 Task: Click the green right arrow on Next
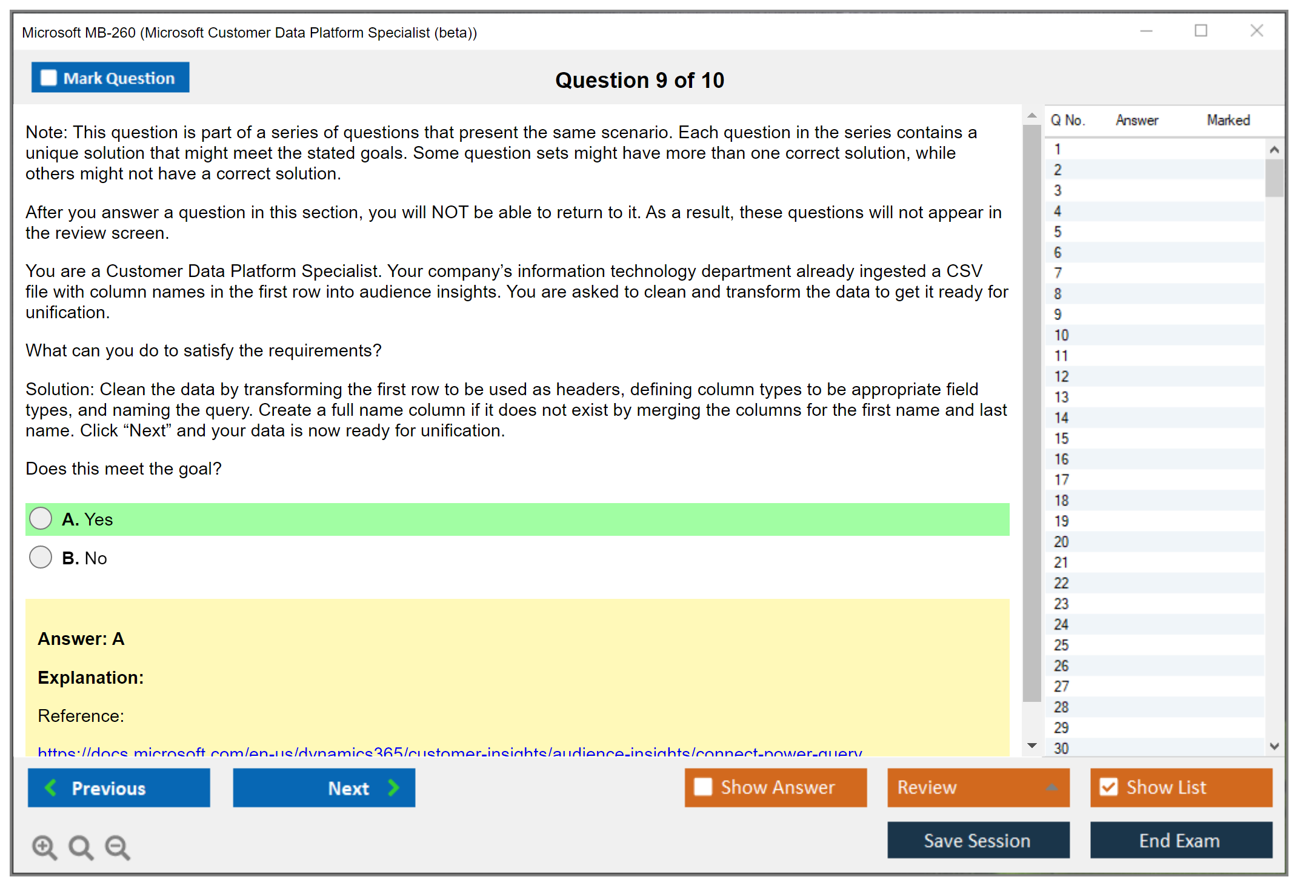pos(393,788)
